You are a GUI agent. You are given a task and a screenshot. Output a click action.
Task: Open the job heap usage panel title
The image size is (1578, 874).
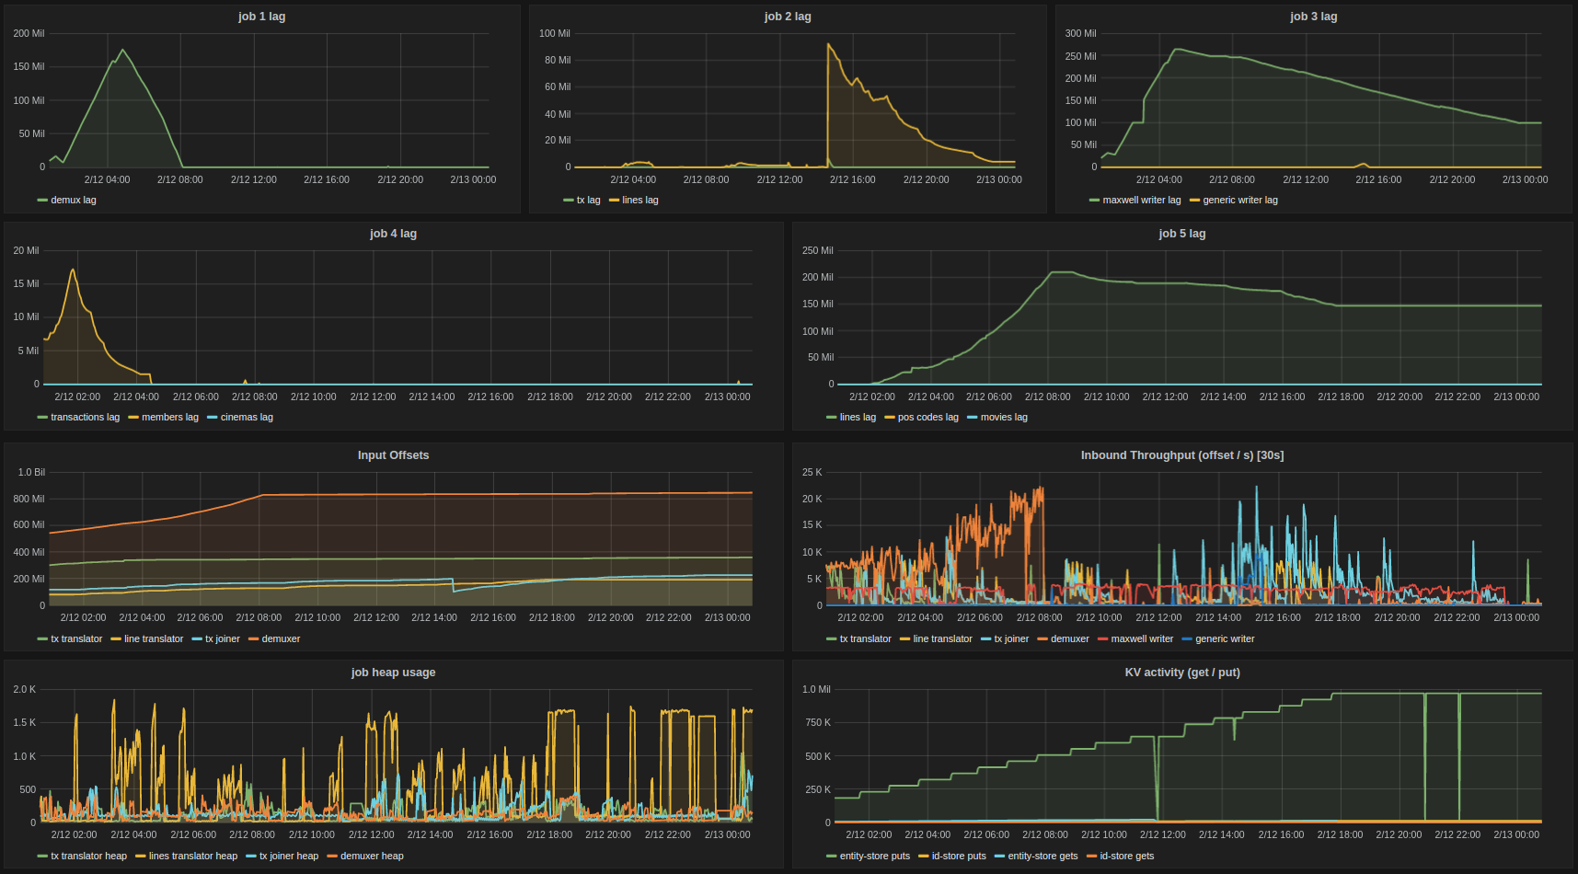click(x=393, y=673)
